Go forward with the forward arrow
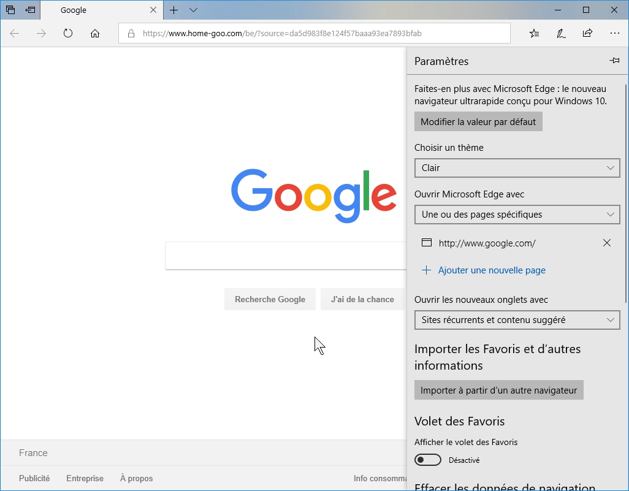This screenshot has width=629, height=491. pos(41,33)
